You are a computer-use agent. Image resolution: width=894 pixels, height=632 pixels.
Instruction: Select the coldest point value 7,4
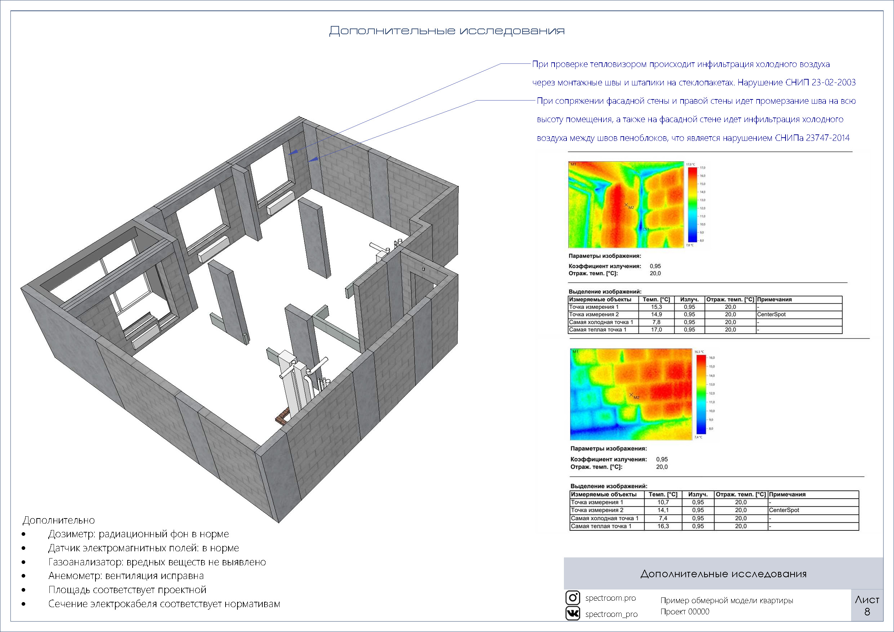tap(663, 518)
